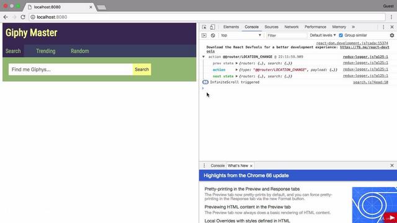
Task: Close the bottom drawer panel
Action: tap(392, 165)
